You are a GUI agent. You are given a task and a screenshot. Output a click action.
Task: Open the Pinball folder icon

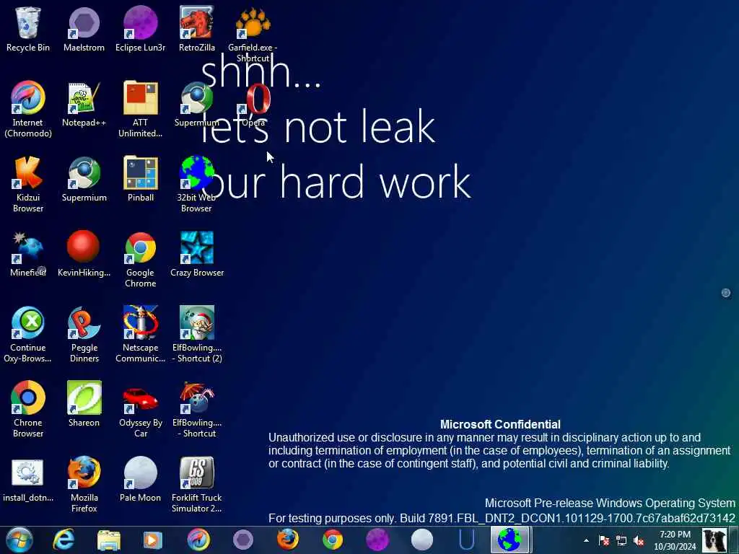[141, 180]
